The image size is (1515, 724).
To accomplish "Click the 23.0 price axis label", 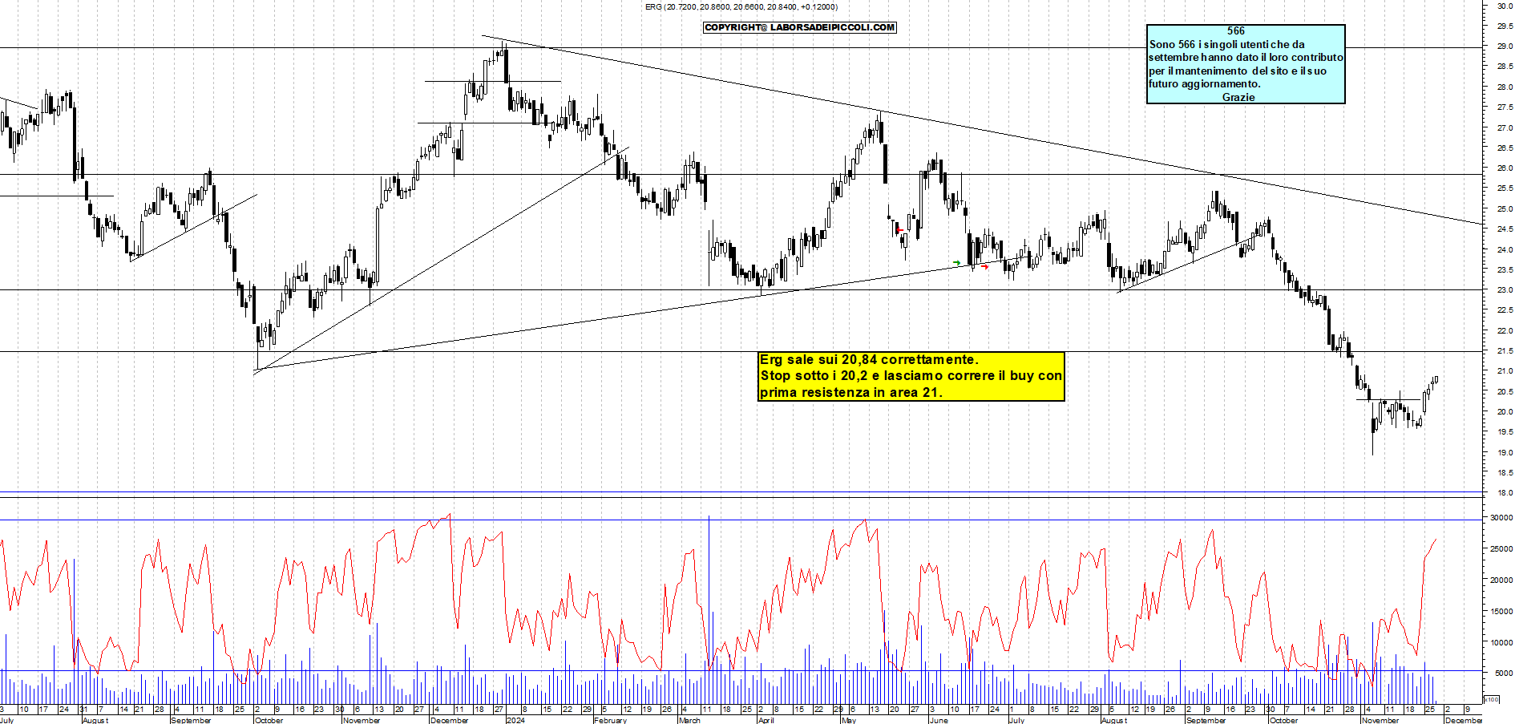I will (x=1505, y=290).
